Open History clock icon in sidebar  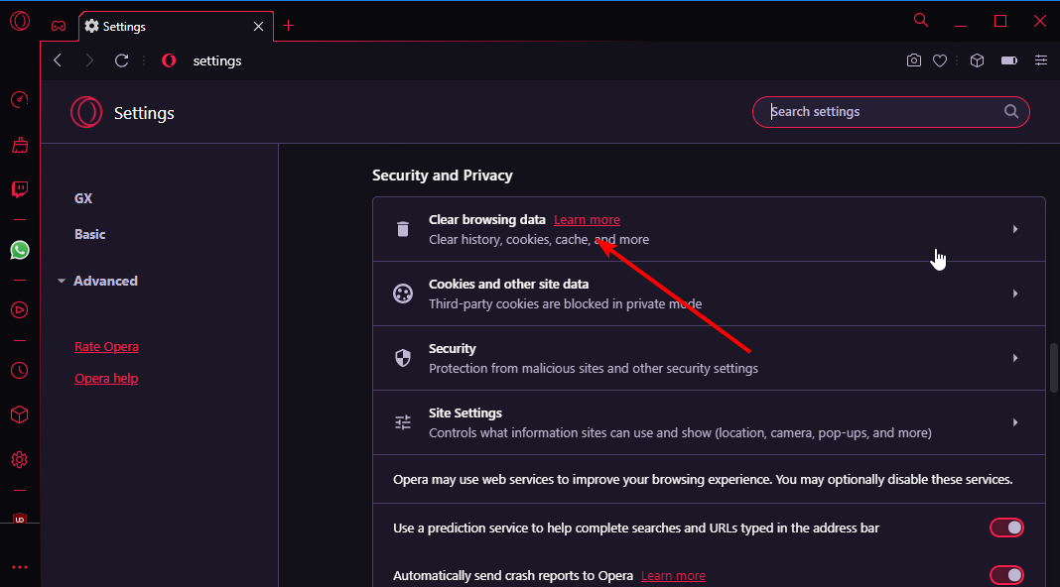tap(20, 370)
